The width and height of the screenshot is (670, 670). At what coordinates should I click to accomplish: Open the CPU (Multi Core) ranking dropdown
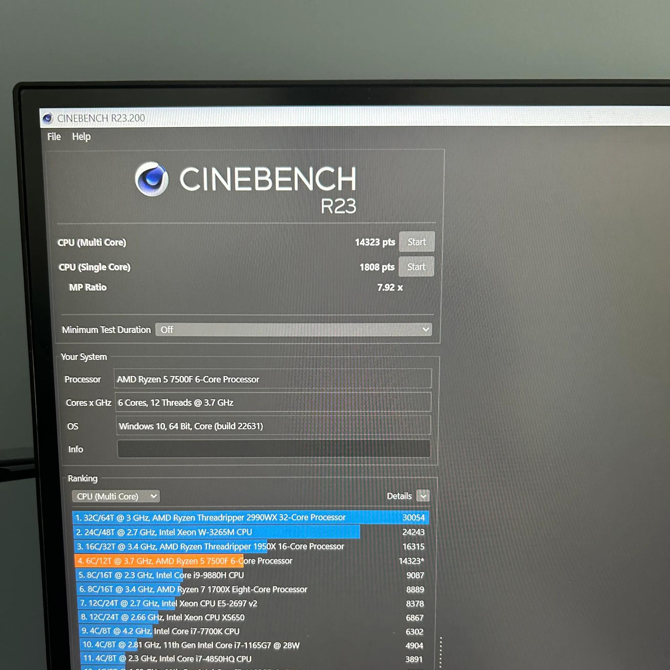(116, 496)
